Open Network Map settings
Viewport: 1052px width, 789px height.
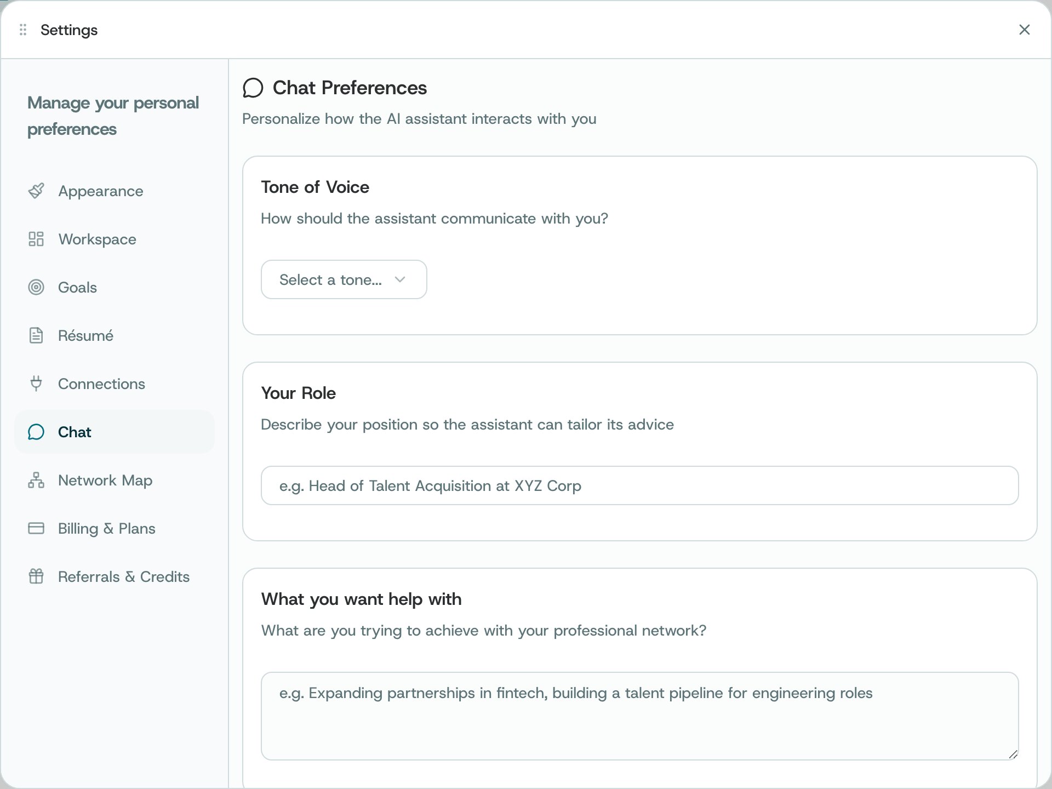pos(114,480)
